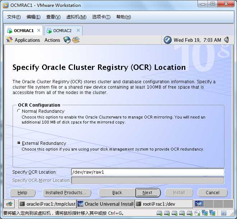Click the Specify OCR Mirror Location field
This screenshot has height=219, width=237.
point(148,180)
